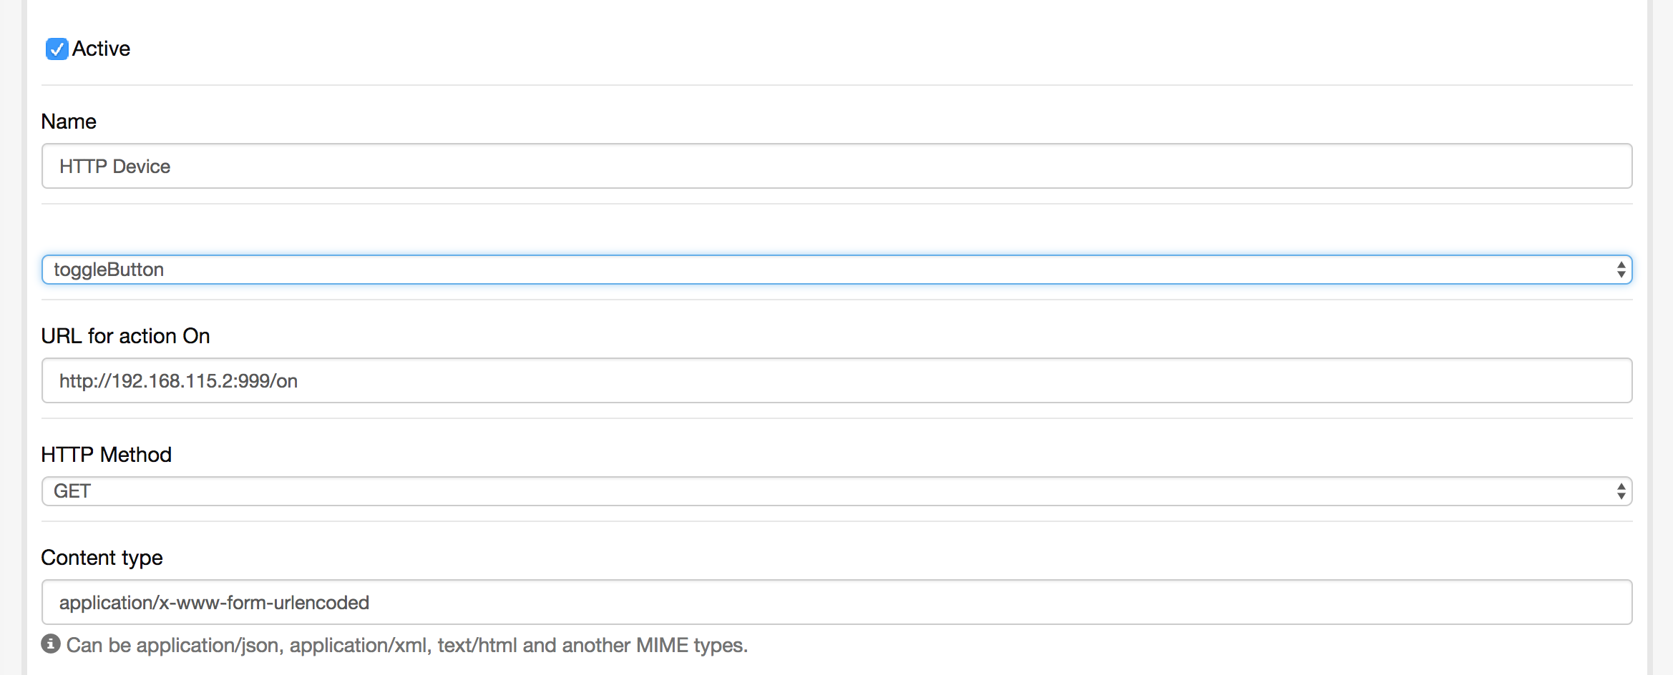Click the blue checkmark box beside Active
Viewport: 1673px width, 675px height.
57,49
